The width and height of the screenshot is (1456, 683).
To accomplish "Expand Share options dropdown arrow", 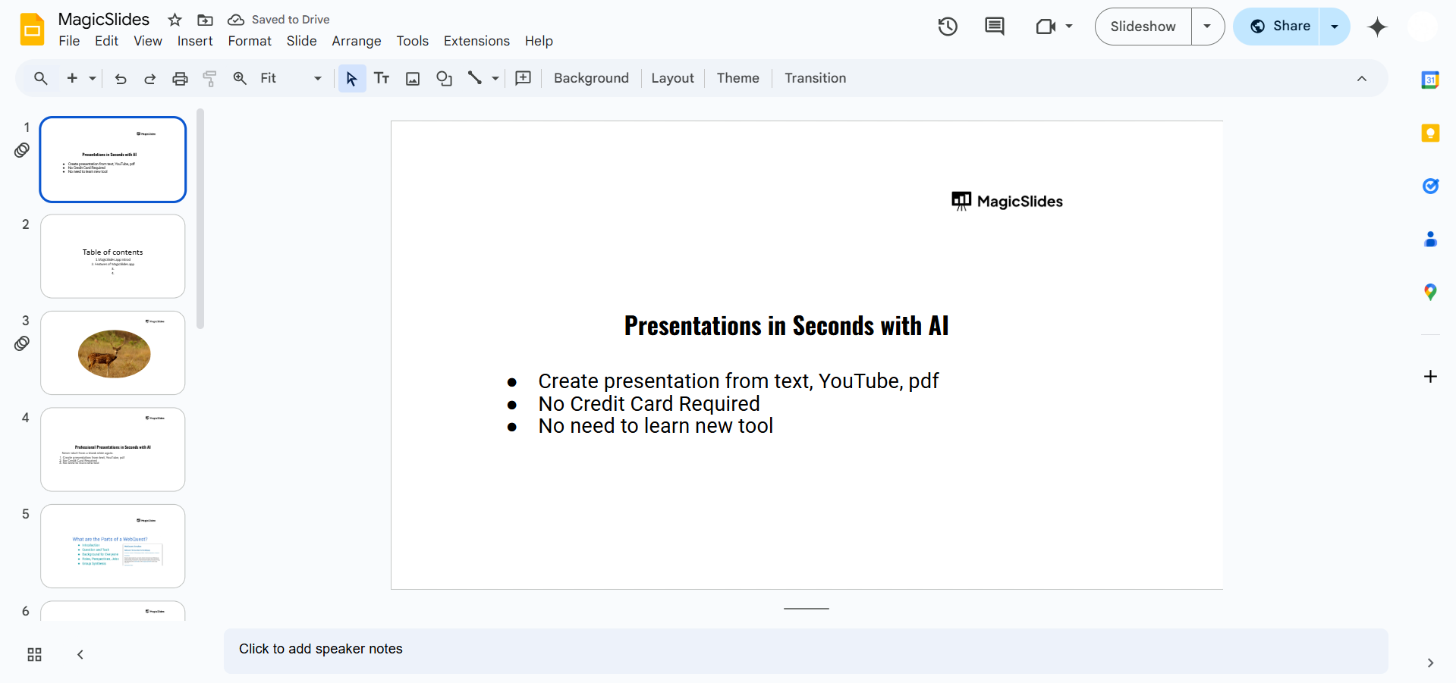I will pos(1335,27).
